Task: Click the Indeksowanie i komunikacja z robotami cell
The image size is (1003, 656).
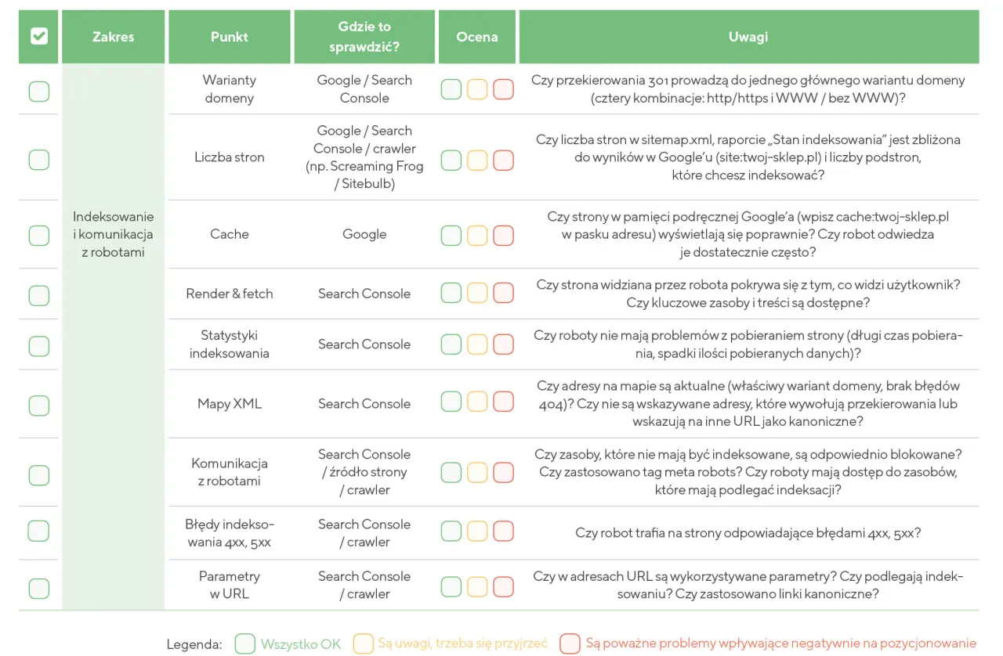Action: tap(113, 234)
